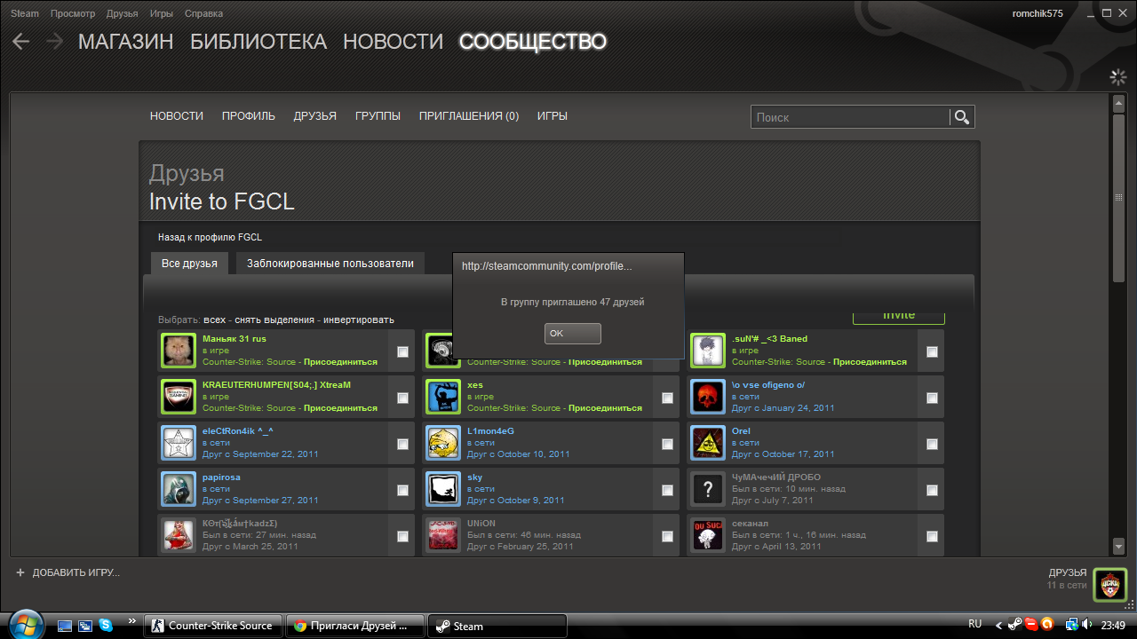Switch to Counter-Strike Source taskbar window
Image resolution: width=1137 pixels, height=639 pixels.
tap(213, 626)
